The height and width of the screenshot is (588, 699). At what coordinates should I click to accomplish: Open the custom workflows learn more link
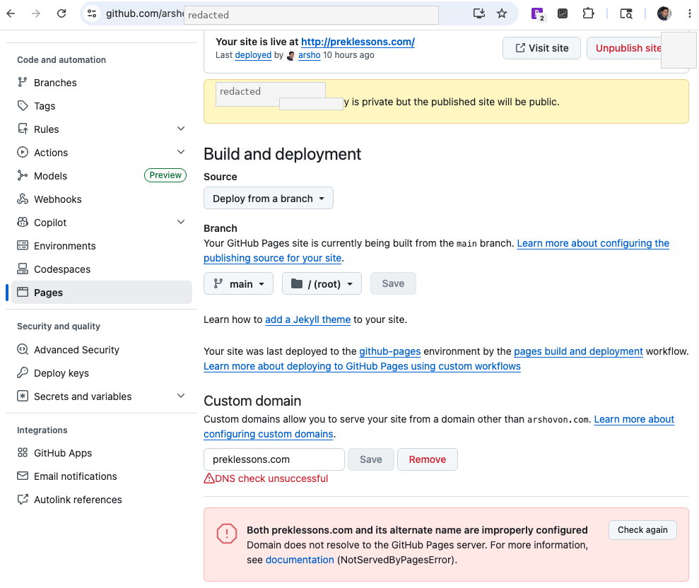[x=362, y=366]
